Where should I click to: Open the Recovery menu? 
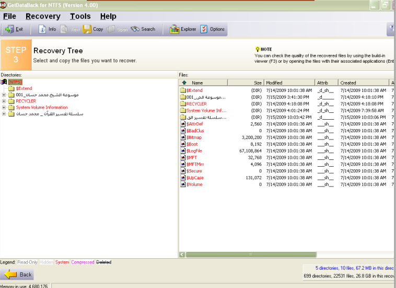click(x=43, y=16)
